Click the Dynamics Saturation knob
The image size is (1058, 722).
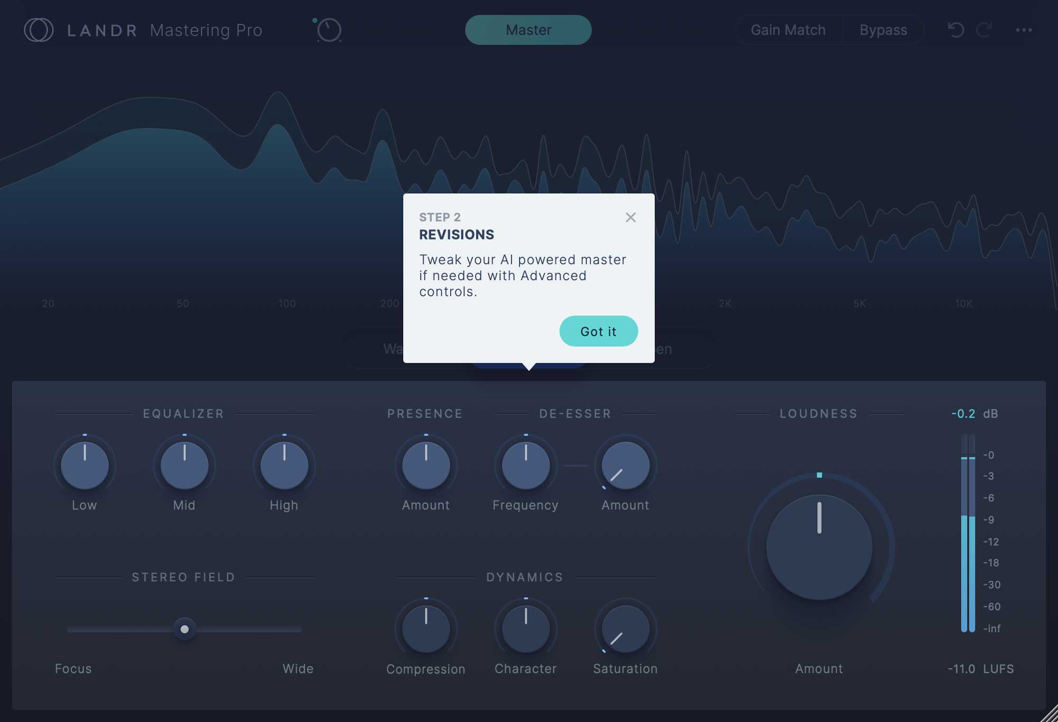coord(625,629)
